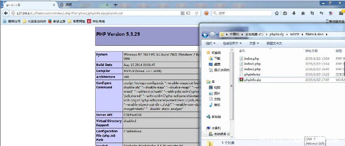Reload page using refresh icon
This screenshot has height=146, width=345.
196,13
